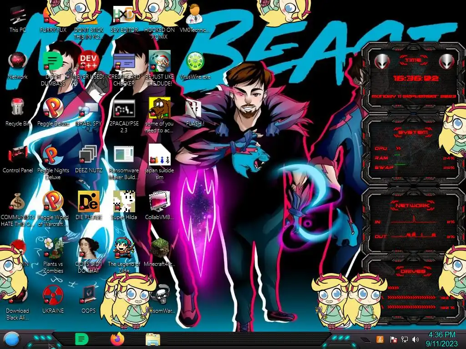The width and height of the screenshot is (466, 349).
Task: Select the ISRAEL SPY shortcut
Action: click(89, 113)
